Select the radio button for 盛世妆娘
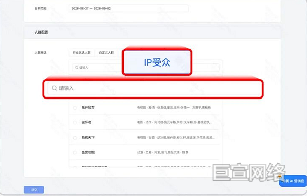The height and width of the screenshot is (196, 307). pos(75,152)
